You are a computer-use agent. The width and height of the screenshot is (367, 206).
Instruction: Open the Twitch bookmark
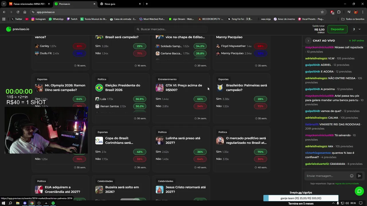(72, 19)
